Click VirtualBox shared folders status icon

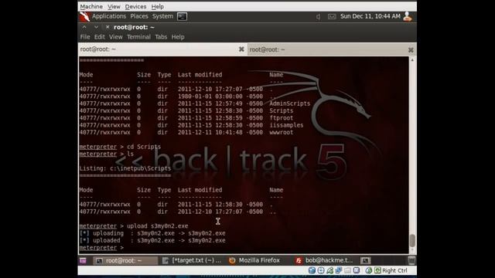pos(347,270)
